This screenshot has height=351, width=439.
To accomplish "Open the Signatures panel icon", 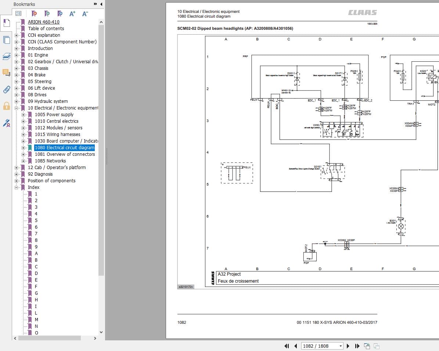I will click(x=7, y=123).
